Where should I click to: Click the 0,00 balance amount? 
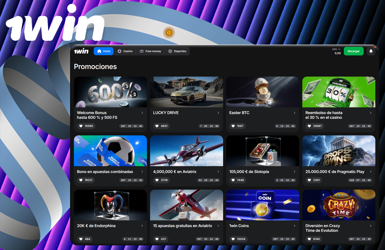338,53
